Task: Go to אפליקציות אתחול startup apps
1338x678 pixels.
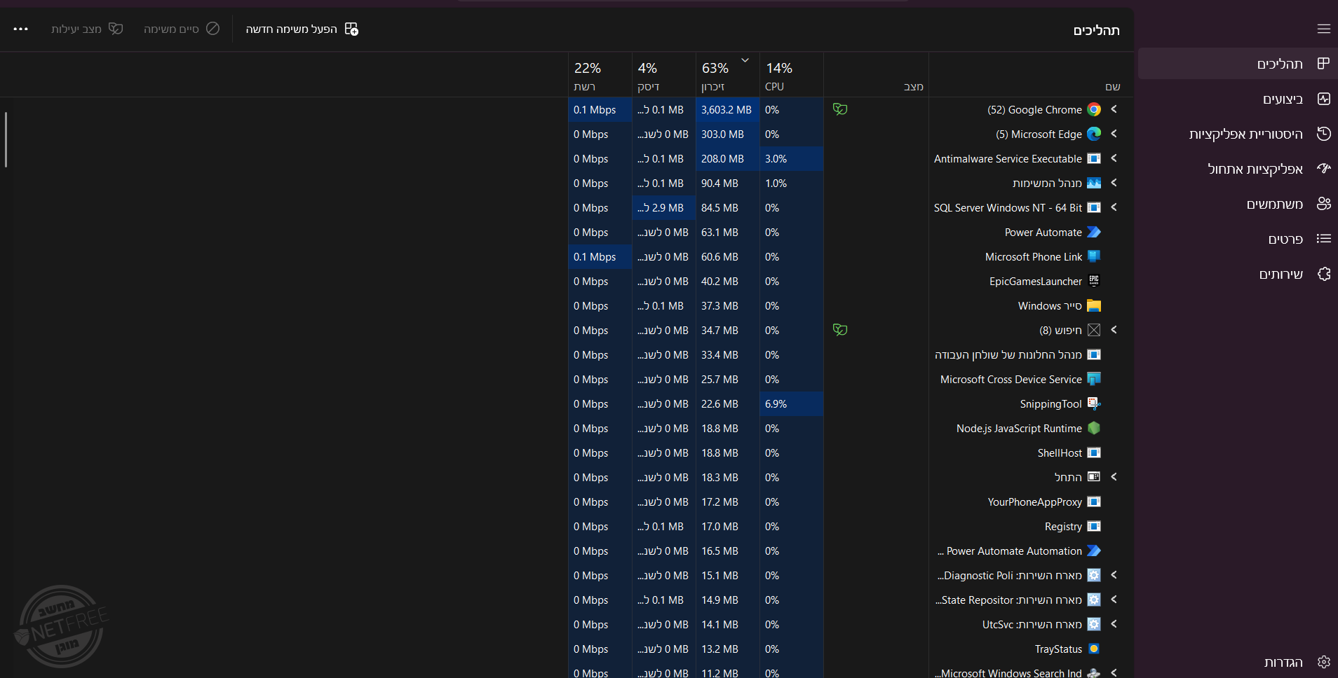Action: click(1255, 169)
